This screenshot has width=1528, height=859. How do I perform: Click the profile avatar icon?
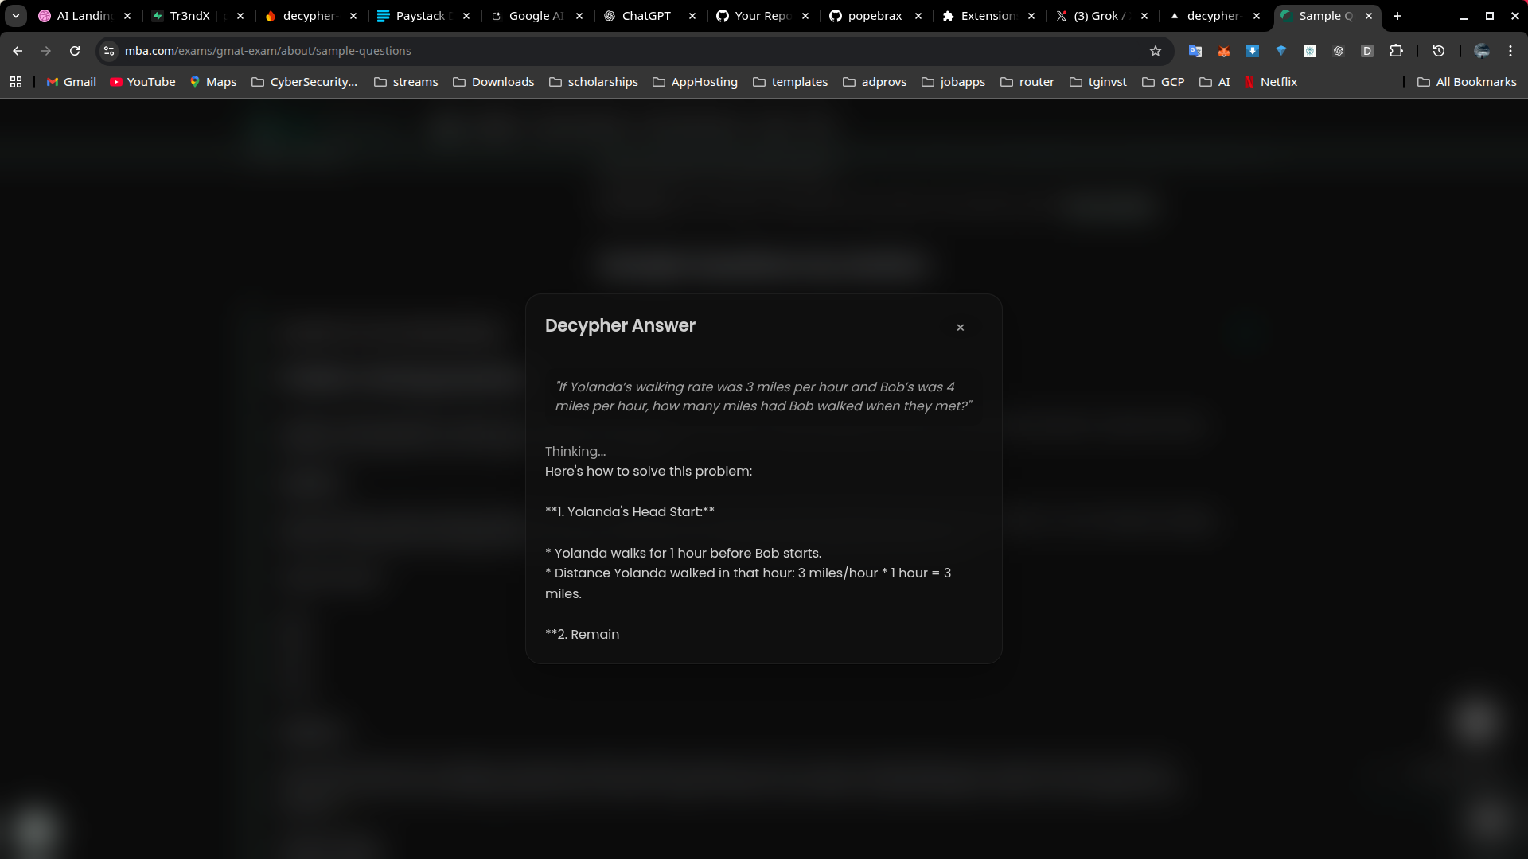point(1482,50)
